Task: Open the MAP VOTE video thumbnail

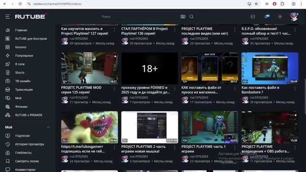Action: (x=210, y=68)
